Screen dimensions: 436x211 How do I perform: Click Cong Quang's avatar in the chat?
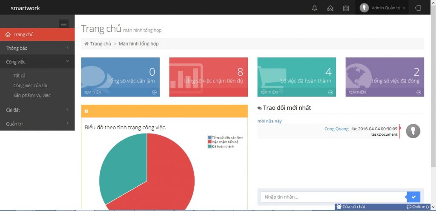tap(413, 131)
